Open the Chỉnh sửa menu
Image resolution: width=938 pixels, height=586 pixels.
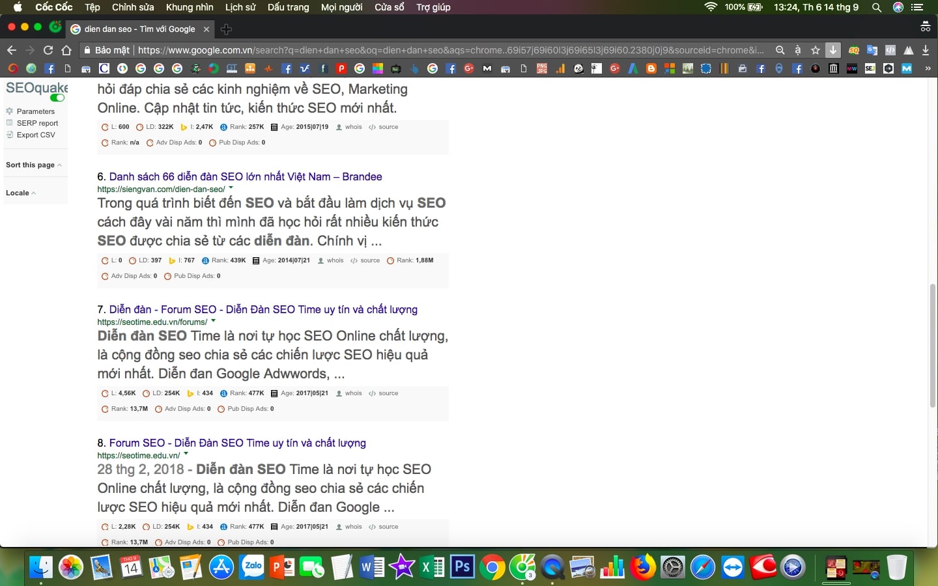(x=133, y=7)
